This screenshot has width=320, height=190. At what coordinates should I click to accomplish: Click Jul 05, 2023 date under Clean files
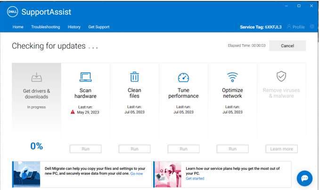[134, 112]
